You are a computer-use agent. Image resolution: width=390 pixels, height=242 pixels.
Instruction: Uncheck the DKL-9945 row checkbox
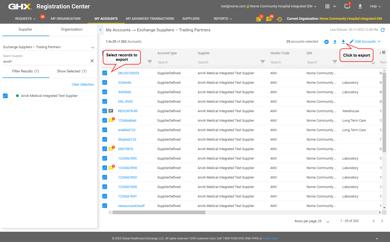tap(105, 102)
